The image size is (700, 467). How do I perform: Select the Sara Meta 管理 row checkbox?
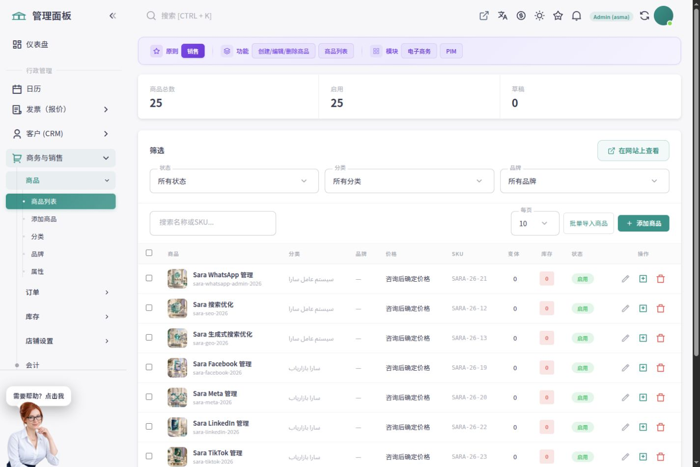click(x=149, y=397)
